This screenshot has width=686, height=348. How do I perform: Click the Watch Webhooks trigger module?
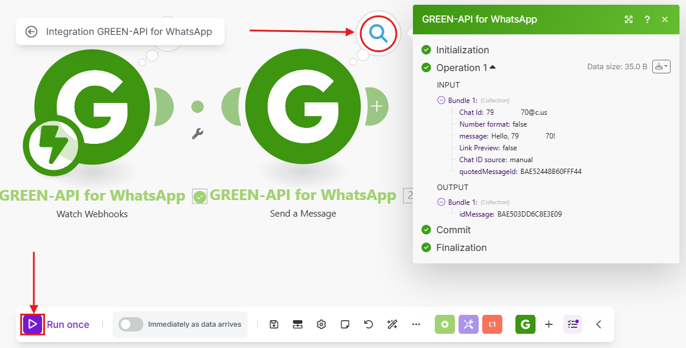click(91, 107)
